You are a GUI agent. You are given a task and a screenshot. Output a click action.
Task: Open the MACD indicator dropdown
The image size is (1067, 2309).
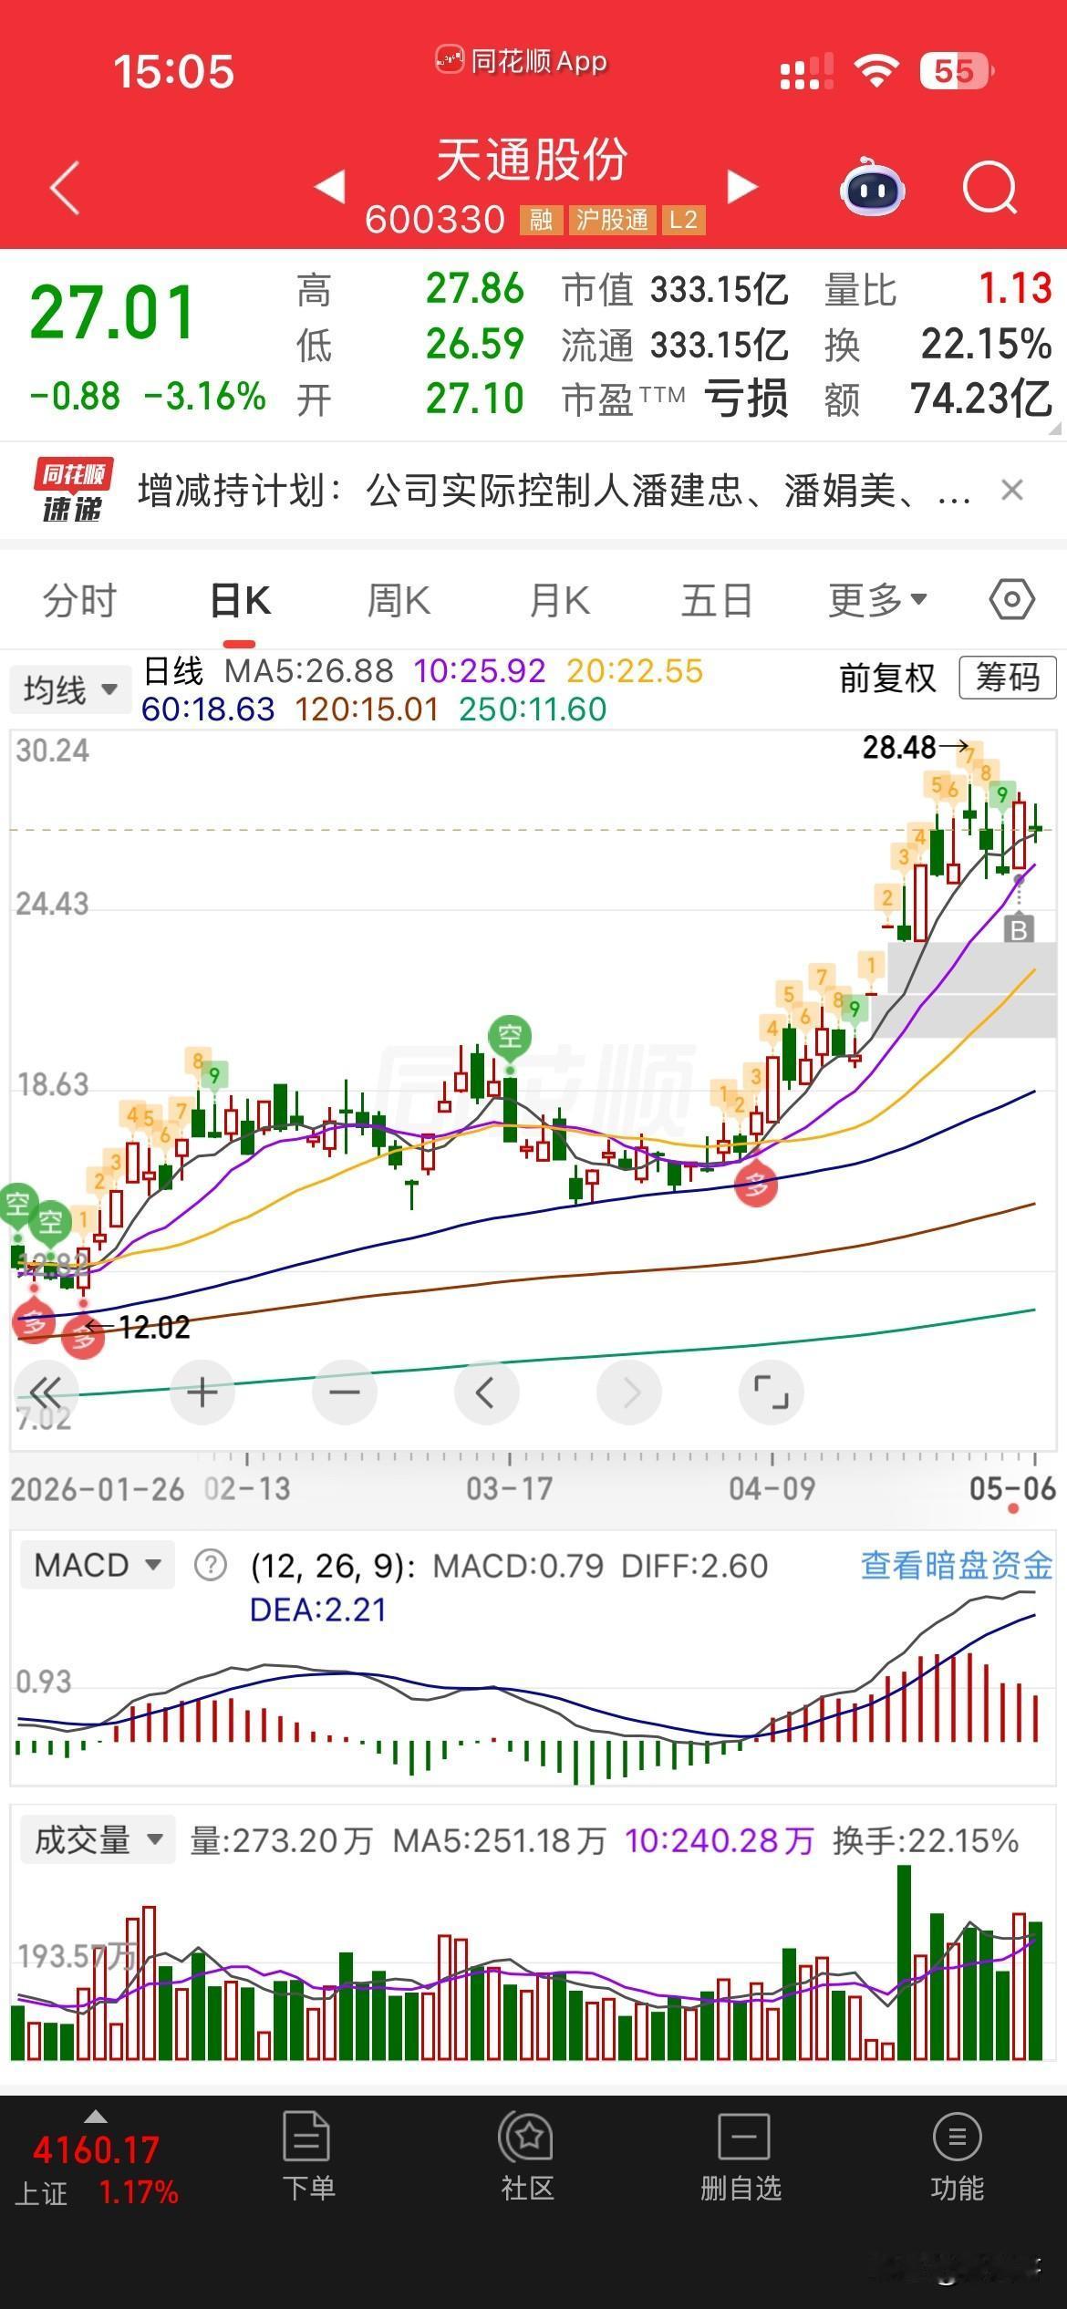click(x=97, y=1566)
